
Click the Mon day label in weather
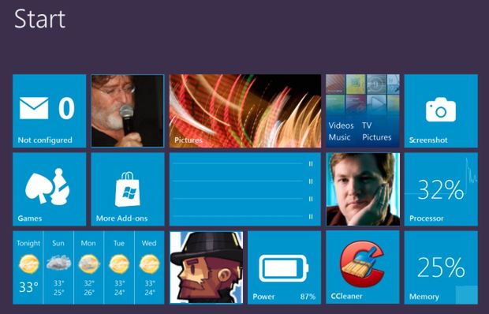click(x=88, y=243)
